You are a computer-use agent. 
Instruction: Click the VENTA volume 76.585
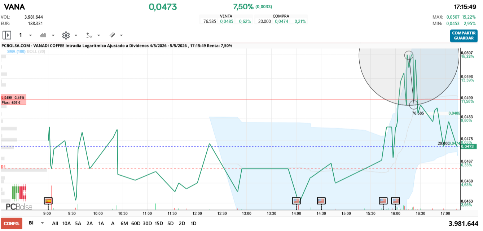coord(210,21)
